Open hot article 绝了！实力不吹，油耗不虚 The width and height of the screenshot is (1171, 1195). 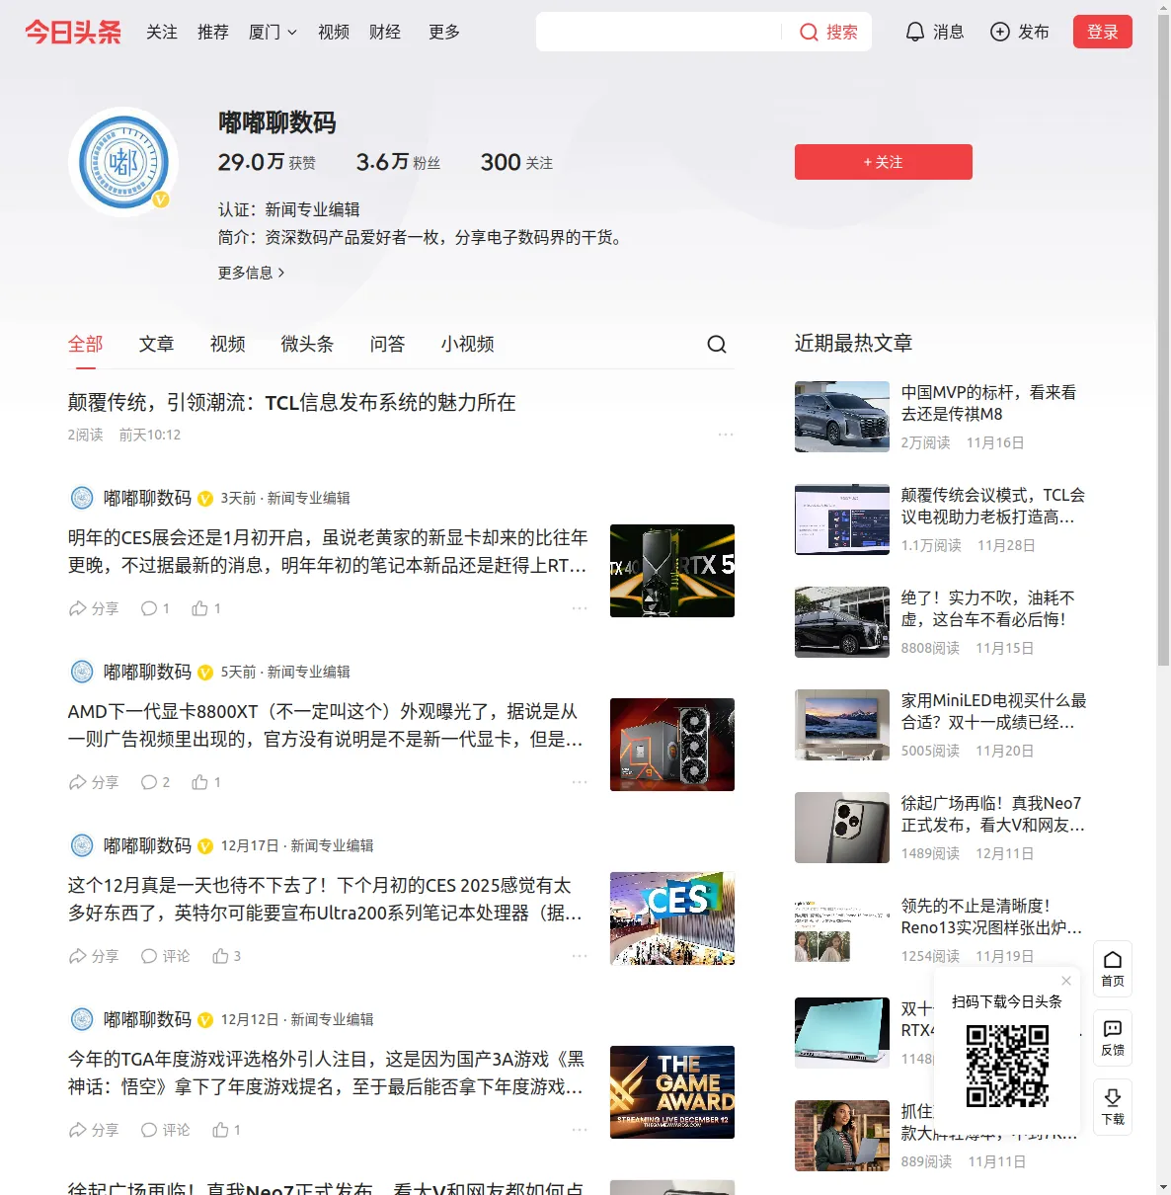point(987,608)
